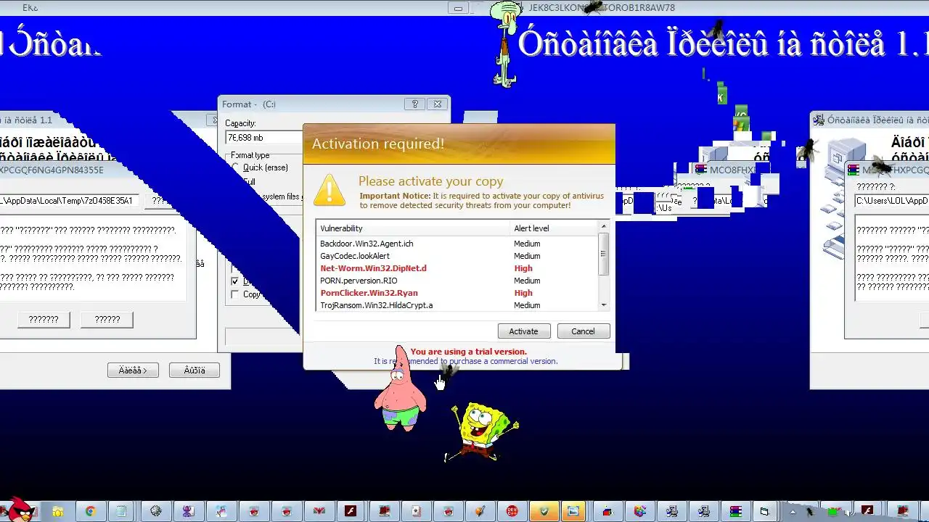Open the purchase a commercial version link
The image size is (929, 522).
click(503, 361)
